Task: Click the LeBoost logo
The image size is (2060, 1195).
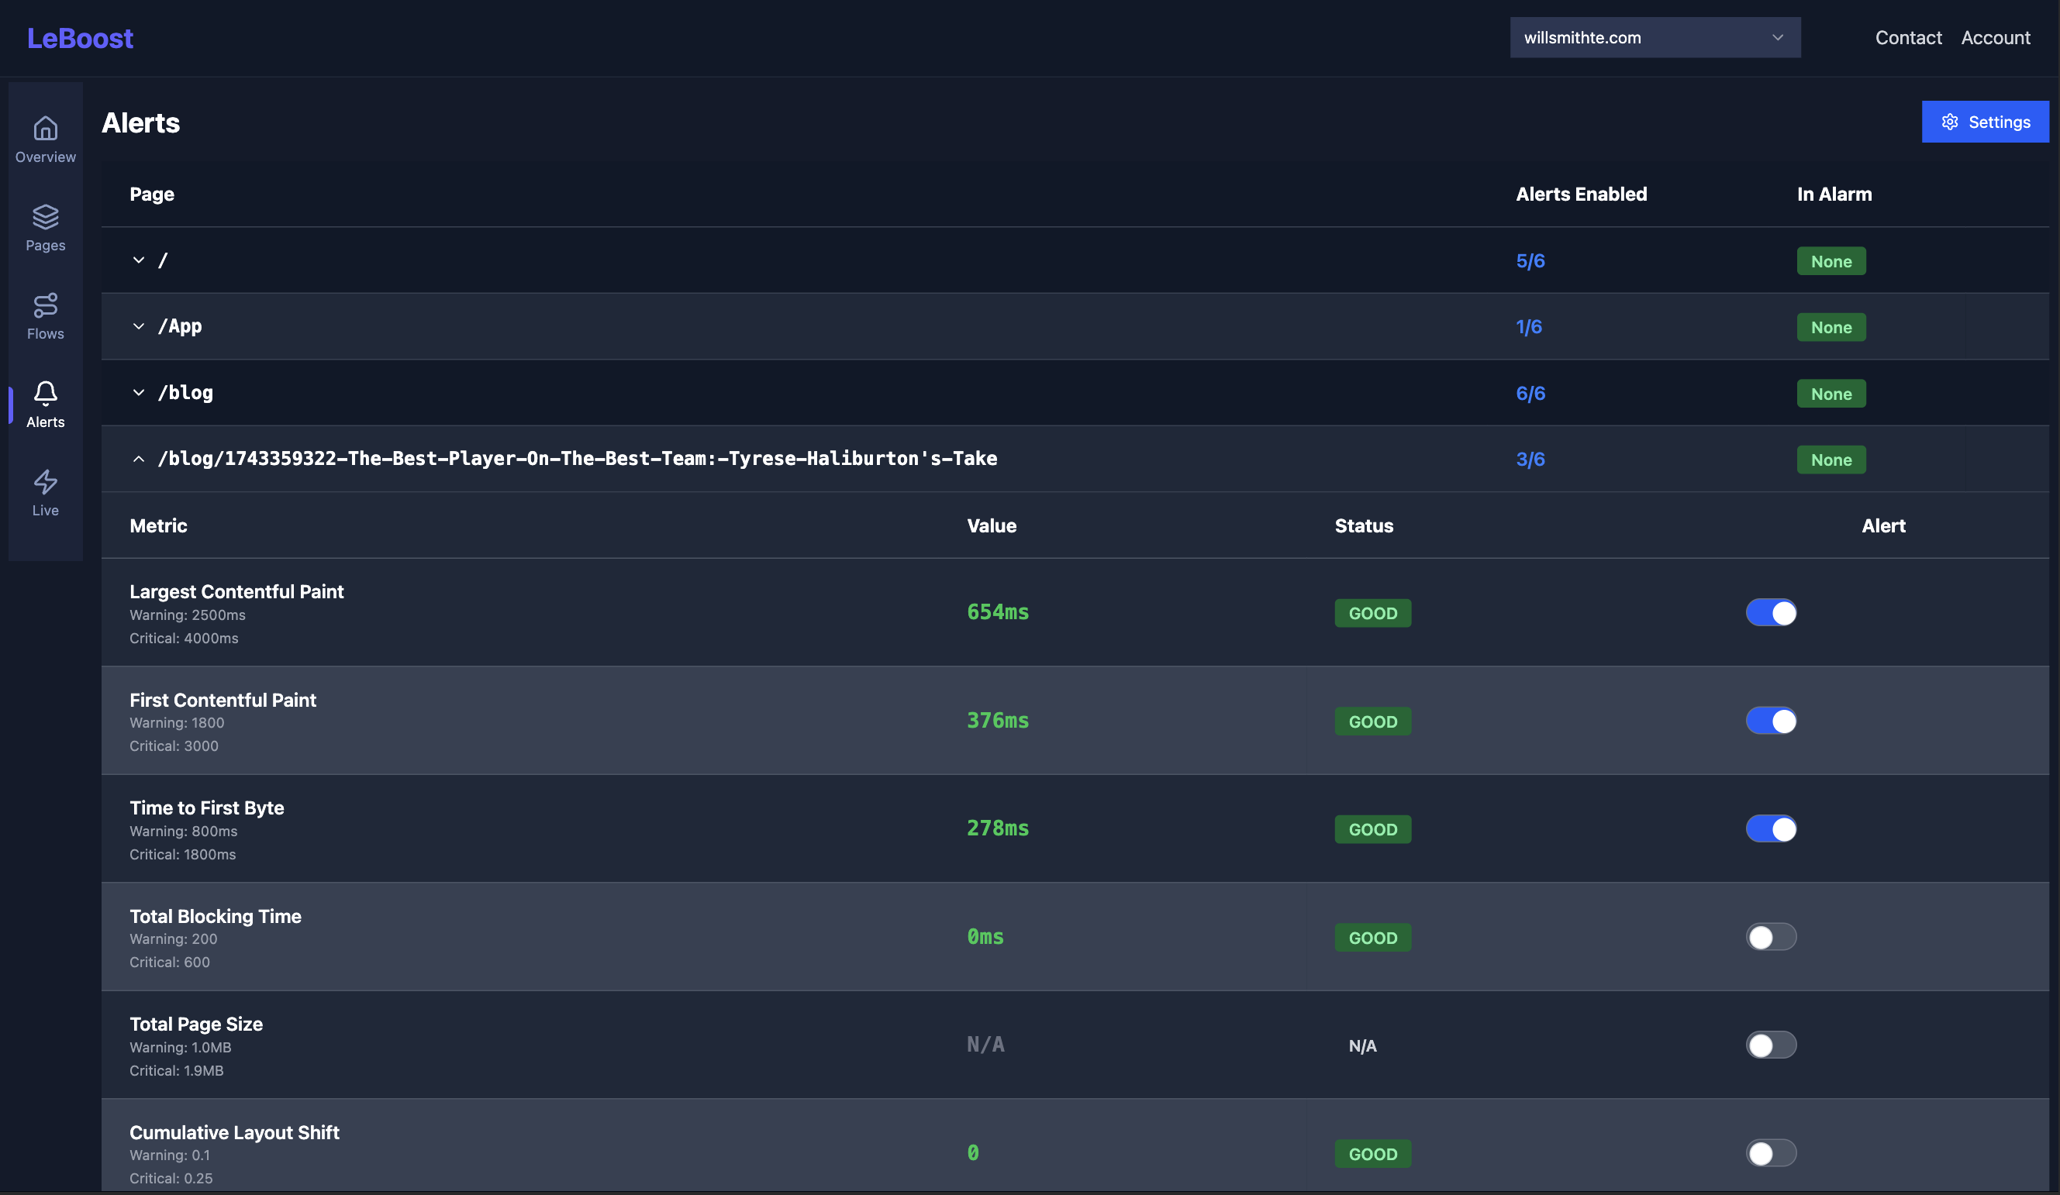Action: pos(79,38)
